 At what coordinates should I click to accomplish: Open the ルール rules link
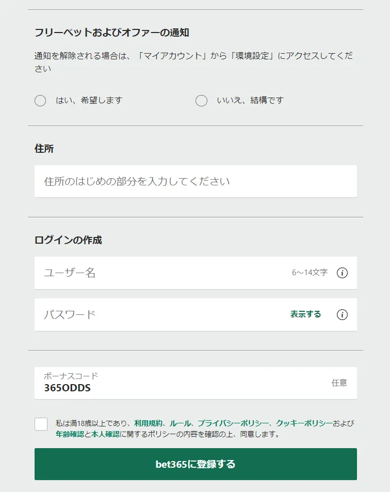tap(180, 423)
